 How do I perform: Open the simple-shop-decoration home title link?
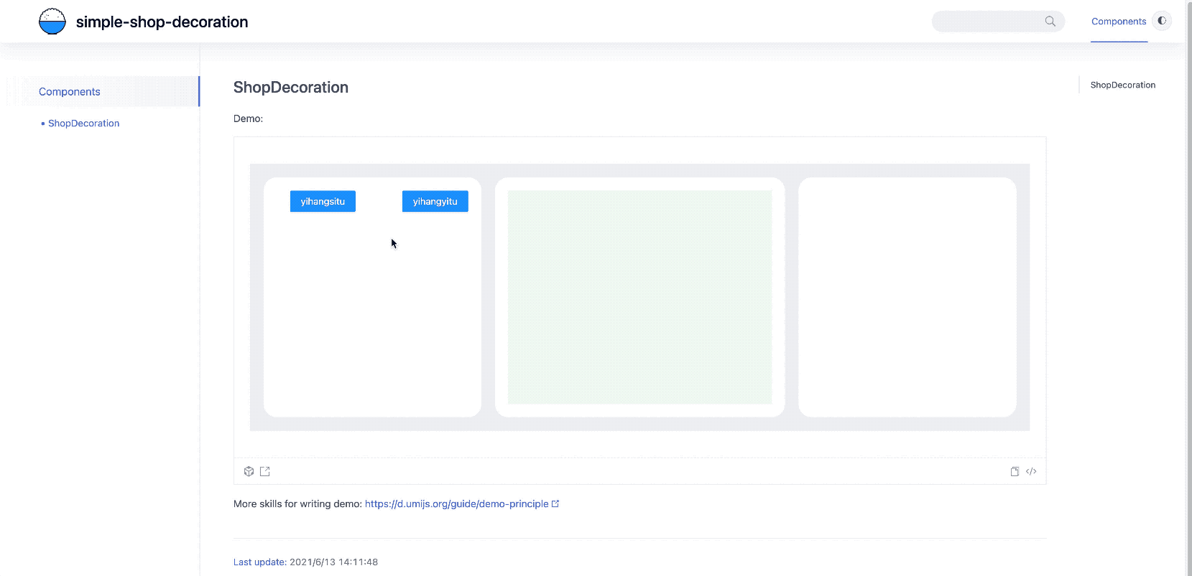[162, 22]
